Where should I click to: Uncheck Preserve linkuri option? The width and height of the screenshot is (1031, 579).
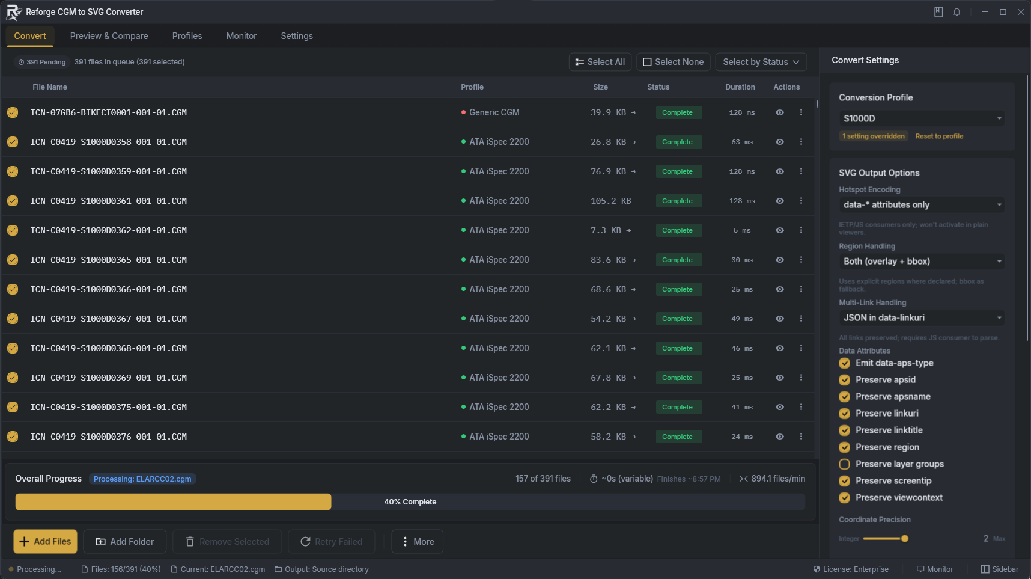pyautogui.click(x=844, y=414)
